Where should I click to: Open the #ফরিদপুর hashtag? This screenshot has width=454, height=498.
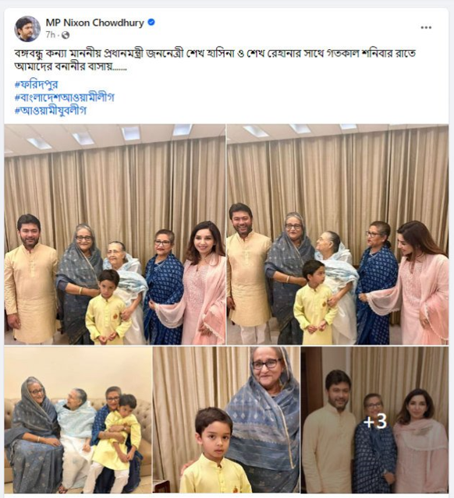pos(36,84)
